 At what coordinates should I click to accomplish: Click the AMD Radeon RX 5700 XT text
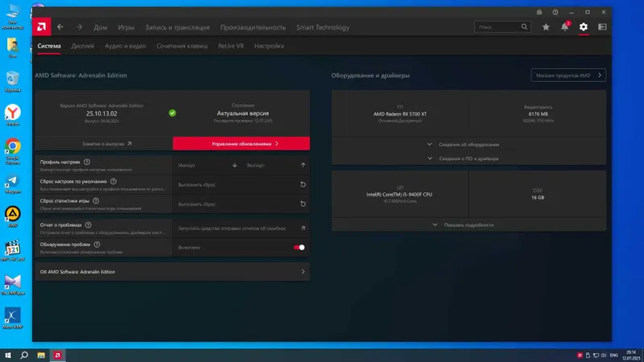(x=400, y=114)
